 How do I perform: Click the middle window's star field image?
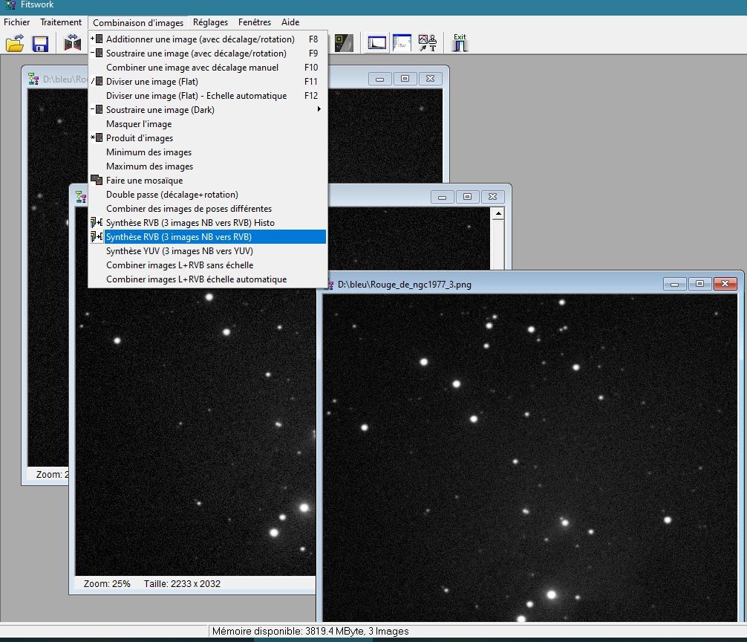(195, 431)
